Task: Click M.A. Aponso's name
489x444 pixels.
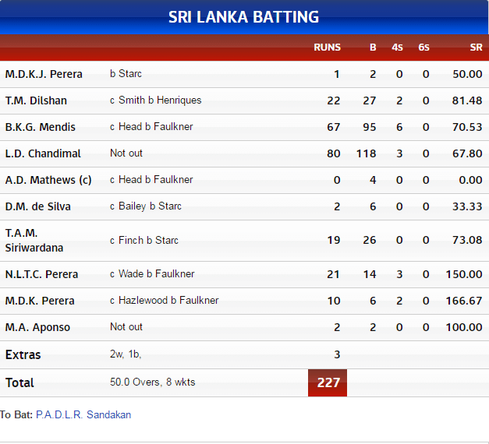Action: [x=37, y=327]
